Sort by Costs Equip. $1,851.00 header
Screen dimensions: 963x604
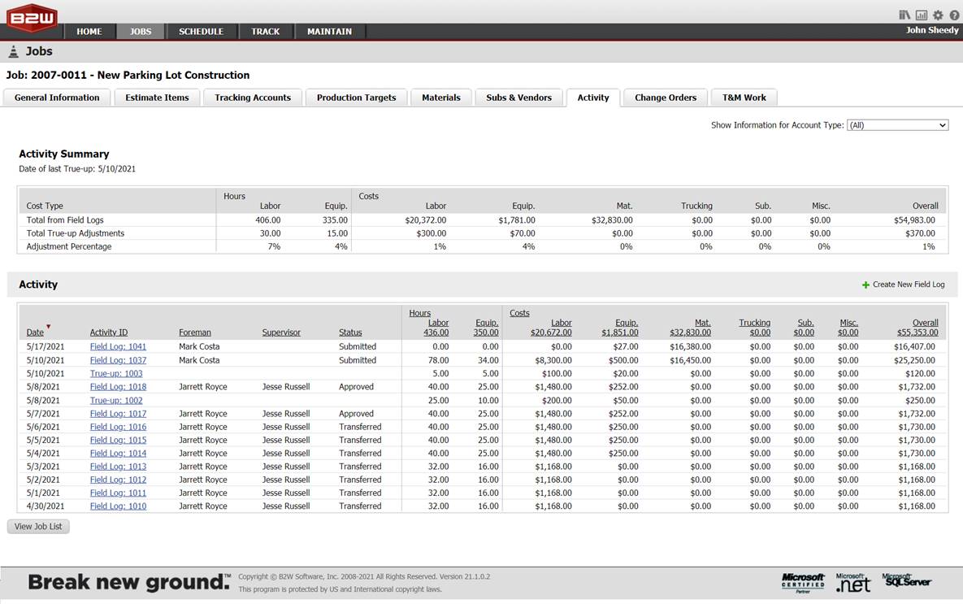coord(620,328)
